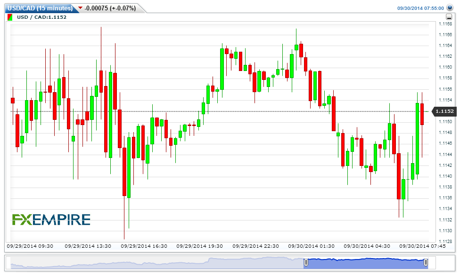The width and height of the screenshot is (460, 275).
Task: Click the 09/29/2014 19:30 axis label
Action: pyautogui.click(x=199, y=246)
